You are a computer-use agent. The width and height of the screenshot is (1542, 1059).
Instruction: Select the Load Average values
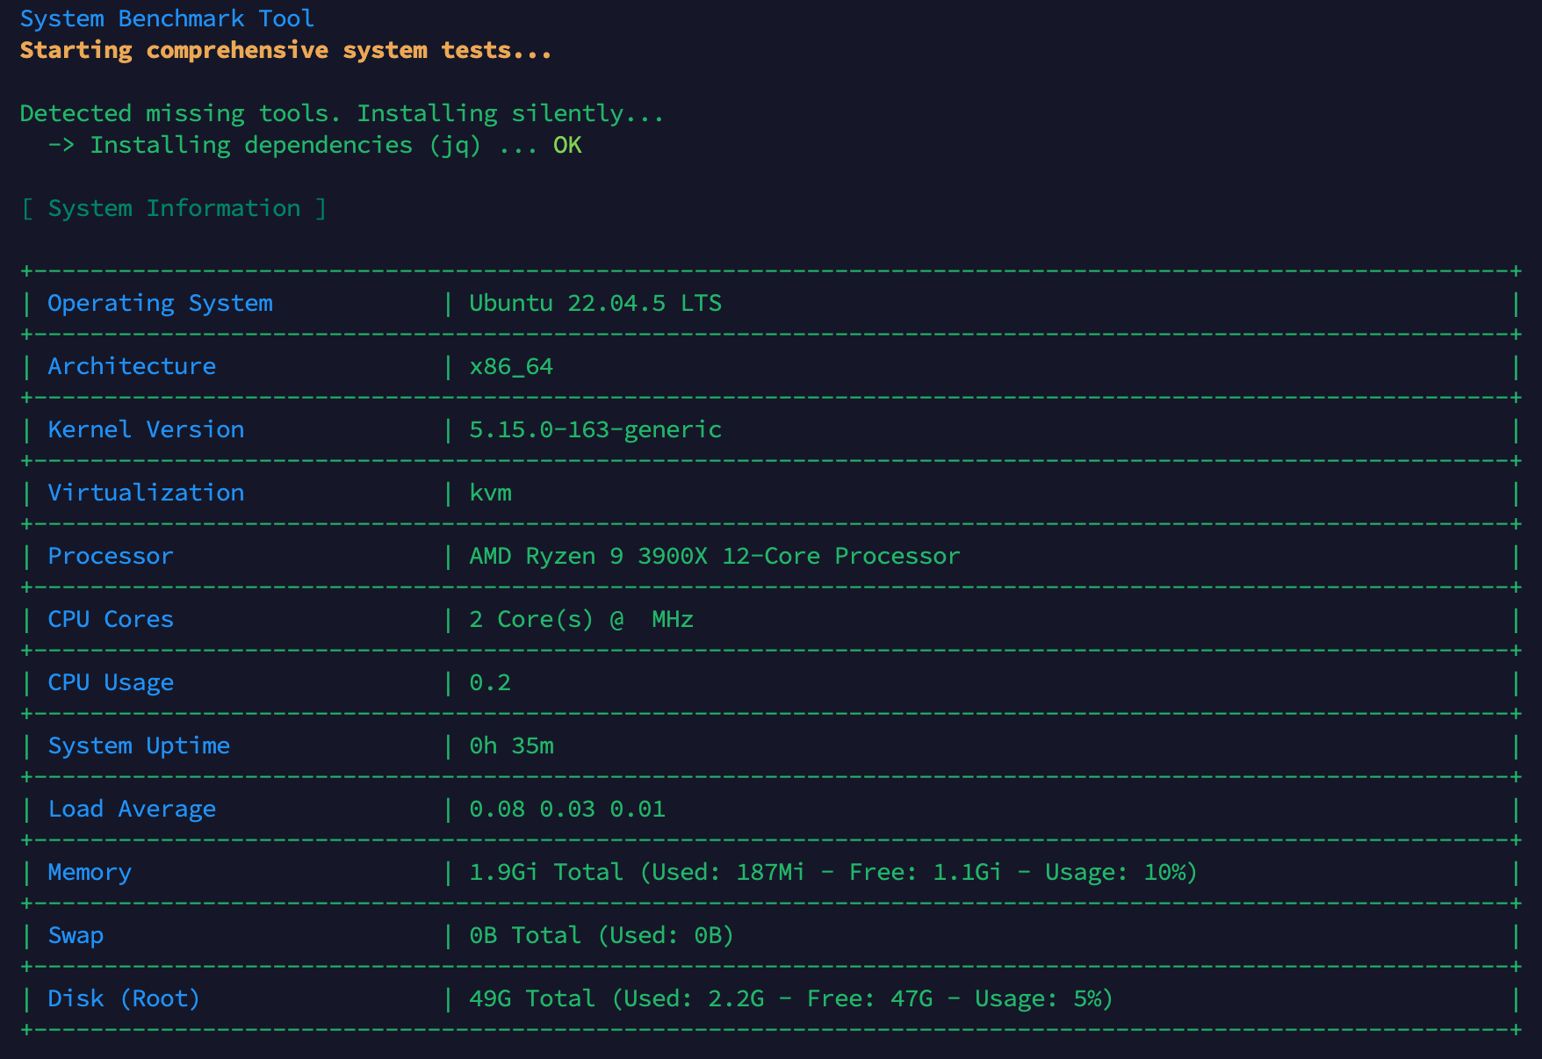tap(566, 809)
